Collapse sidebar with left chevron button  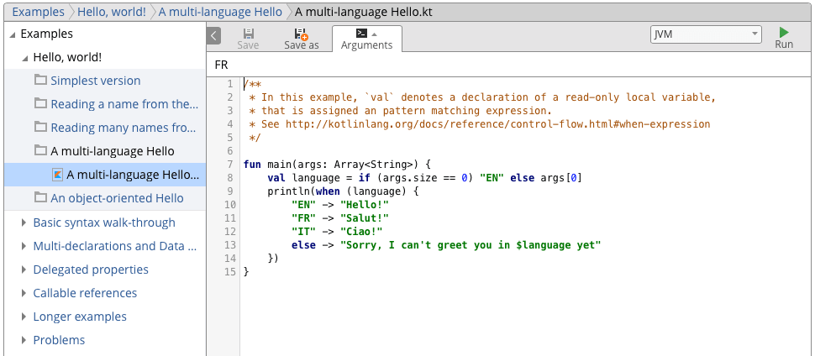click(x=213, y=36)
